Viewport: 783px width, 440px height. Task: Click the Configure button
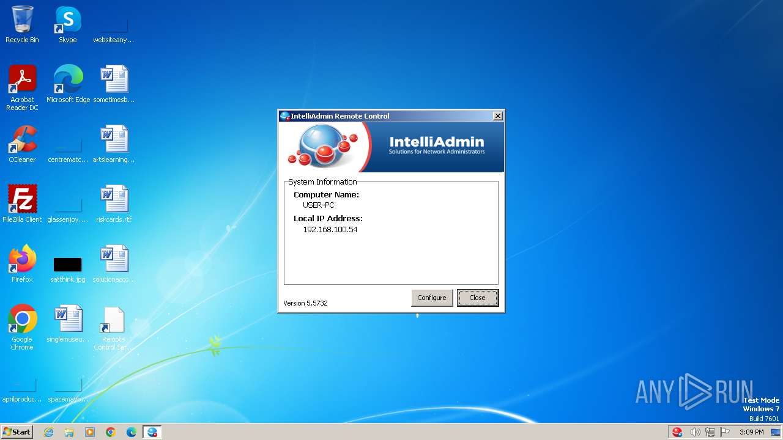[x=432, y=298]
